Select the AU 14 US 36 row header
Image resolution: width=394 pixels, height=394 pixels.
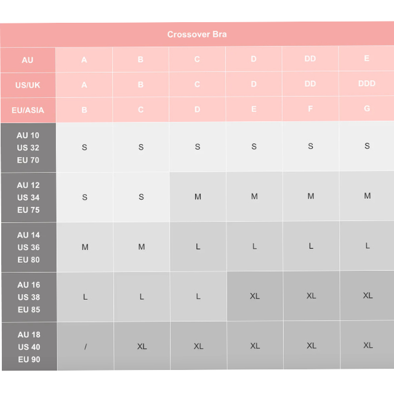click(28, 247)
